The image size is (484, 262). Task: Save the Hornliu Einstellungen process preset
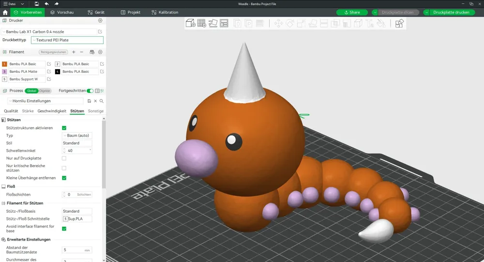point(89,101)
